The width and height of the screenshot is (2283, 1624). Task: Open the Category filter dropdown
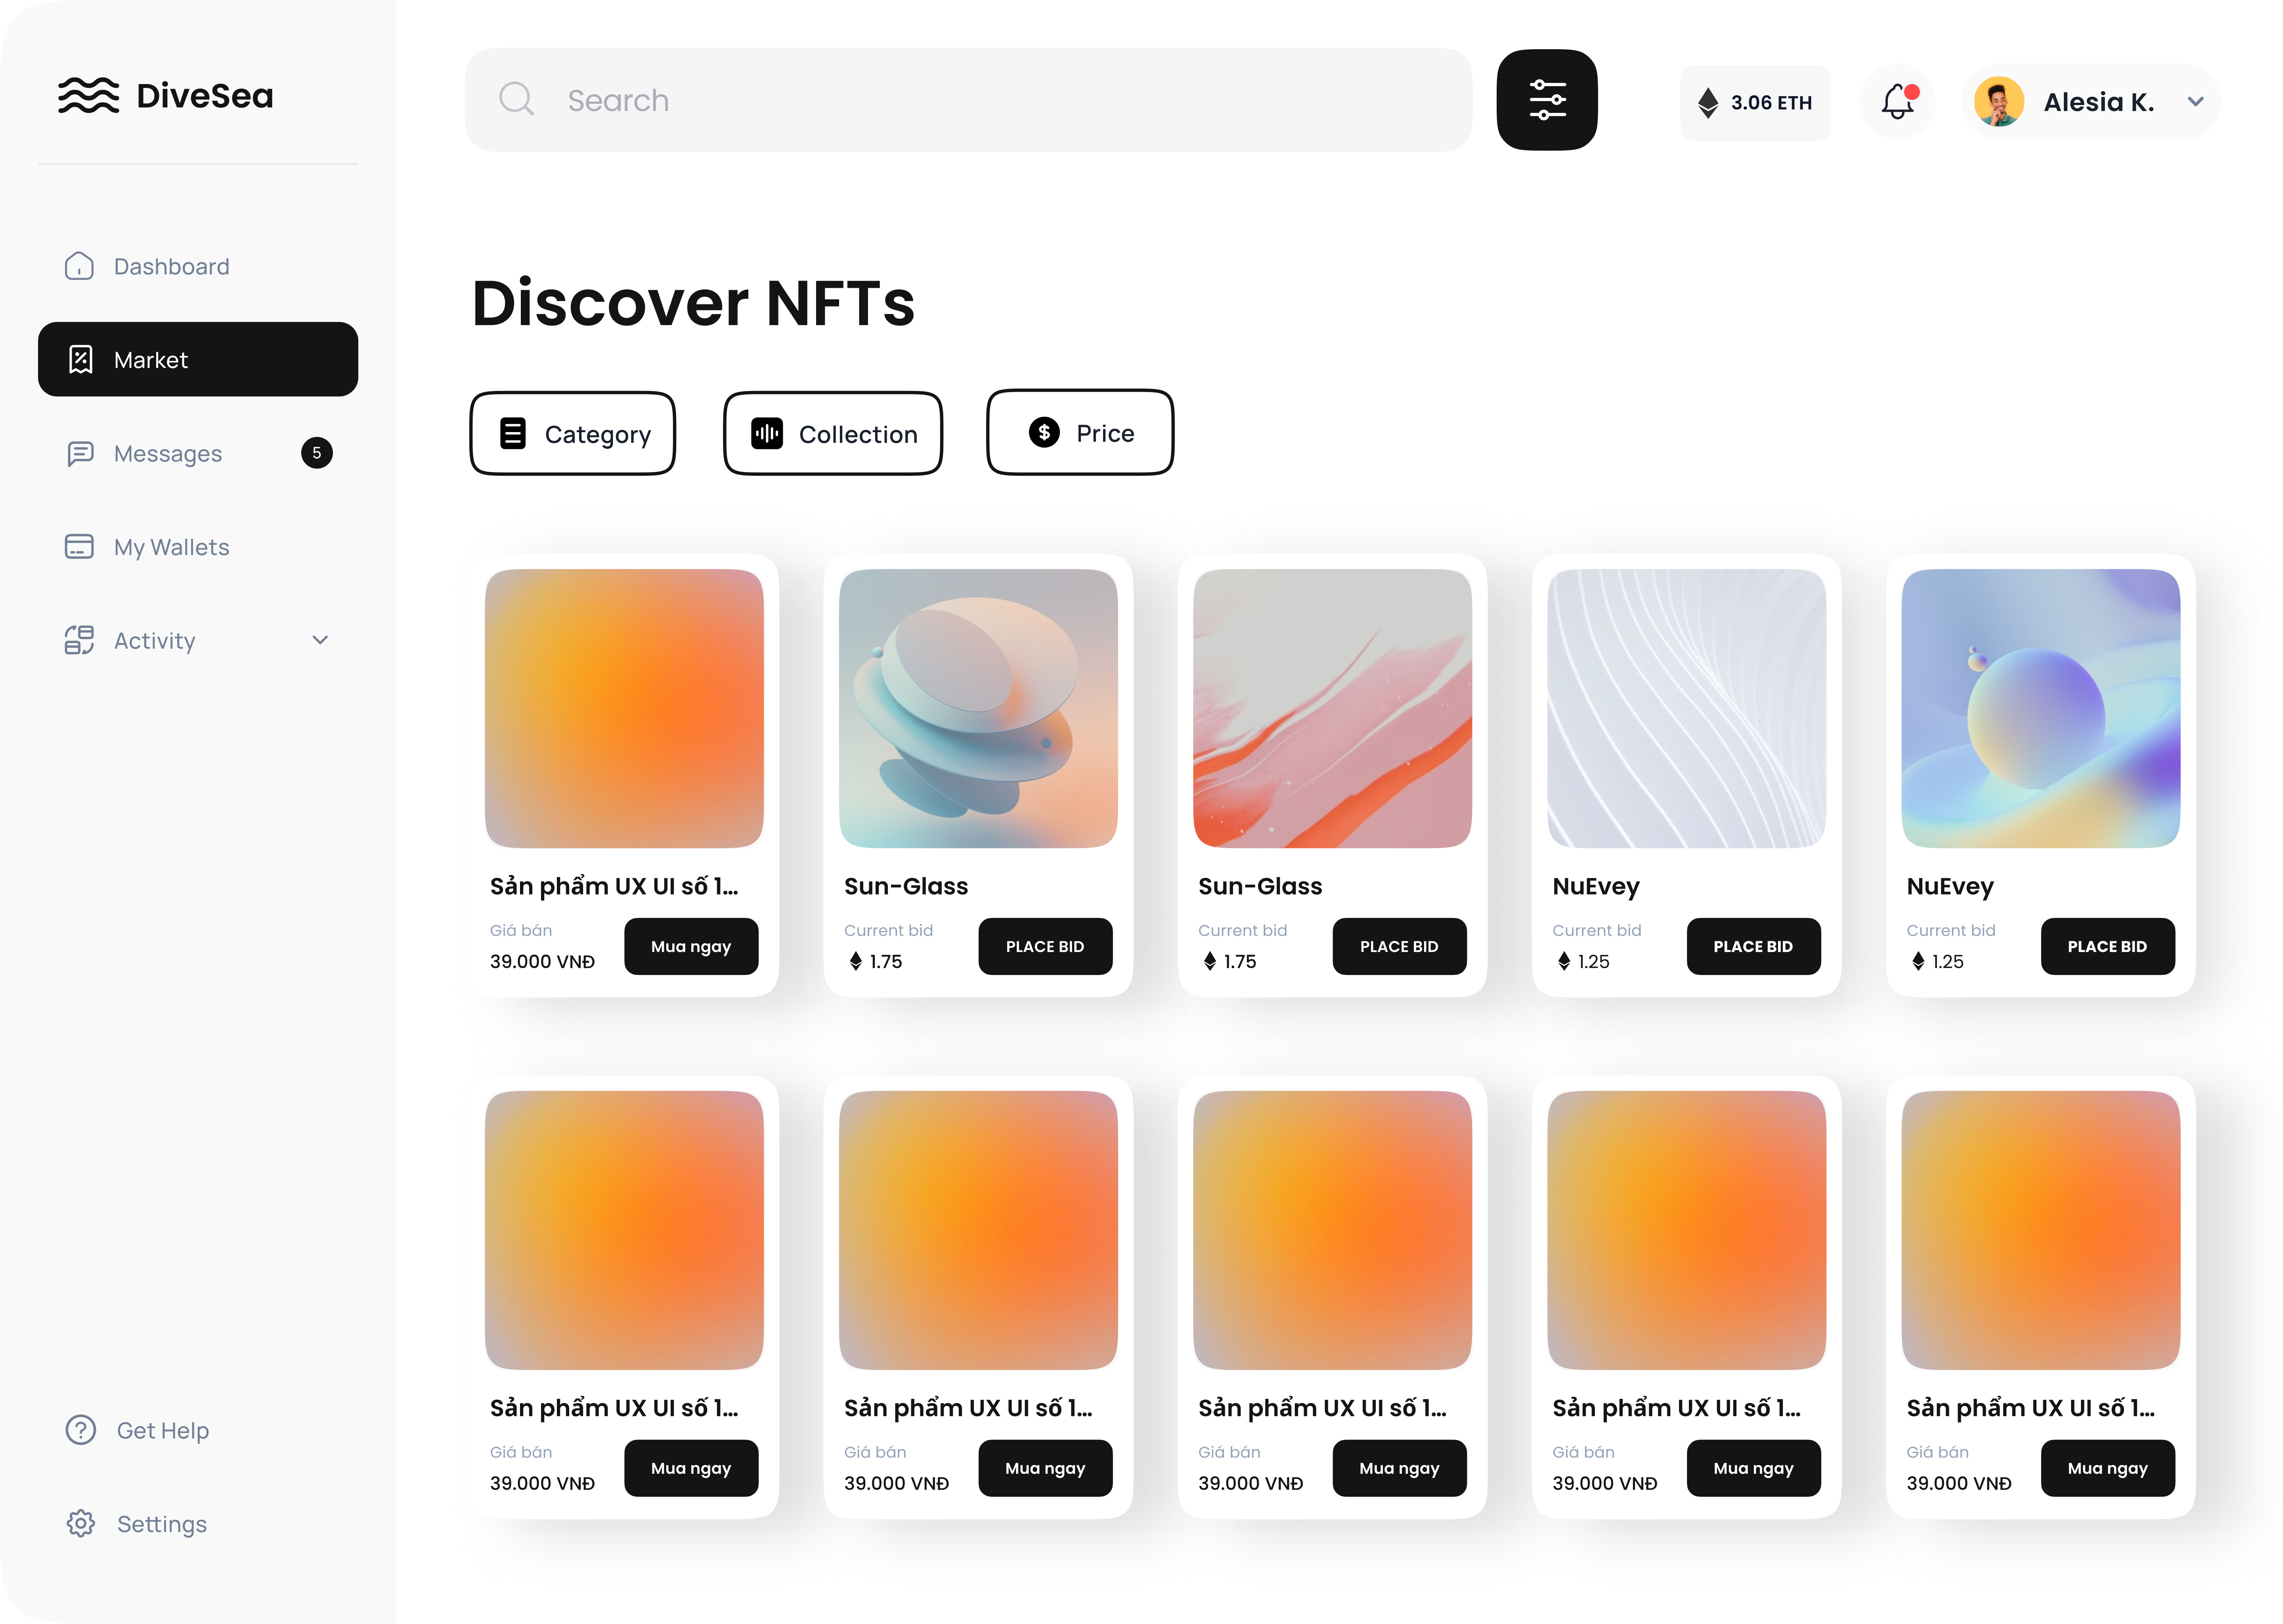click(573, 433)
